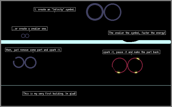This screenshot has height=107, width=172.
Task: Click the '1. create an Infinity symbol' sign
Action: (x=55, y=9)
